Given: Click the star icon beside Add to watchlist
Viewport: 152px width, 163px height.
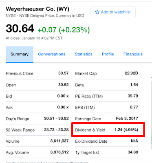Looking at the screenshot, I should pos(97,12).
